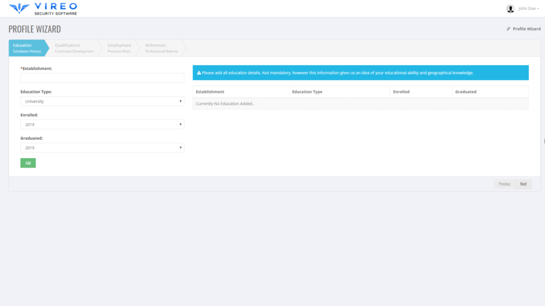
Task: Click the Graduated column header
Action: (466, 91)
